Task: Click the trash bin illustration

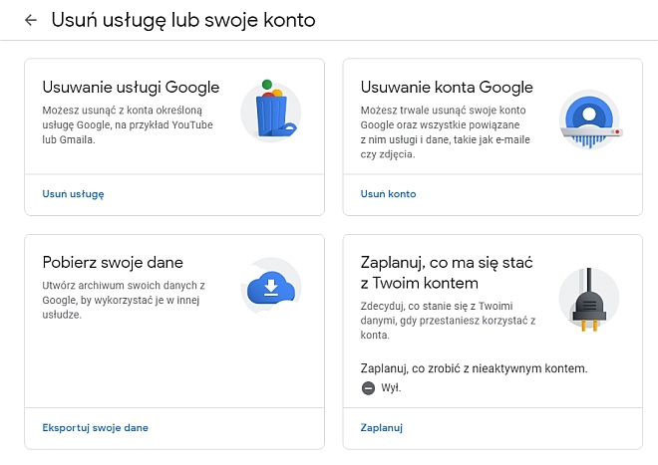Action: pyautogui.click(x=270, y=111)
